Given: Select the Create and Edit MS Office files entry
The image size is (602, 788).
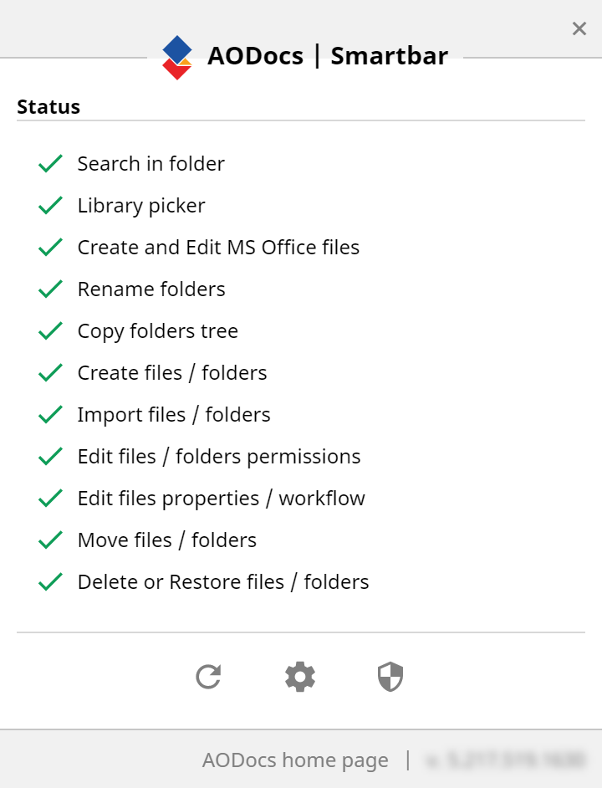Looking at the screenshot, I should (218, 248).
